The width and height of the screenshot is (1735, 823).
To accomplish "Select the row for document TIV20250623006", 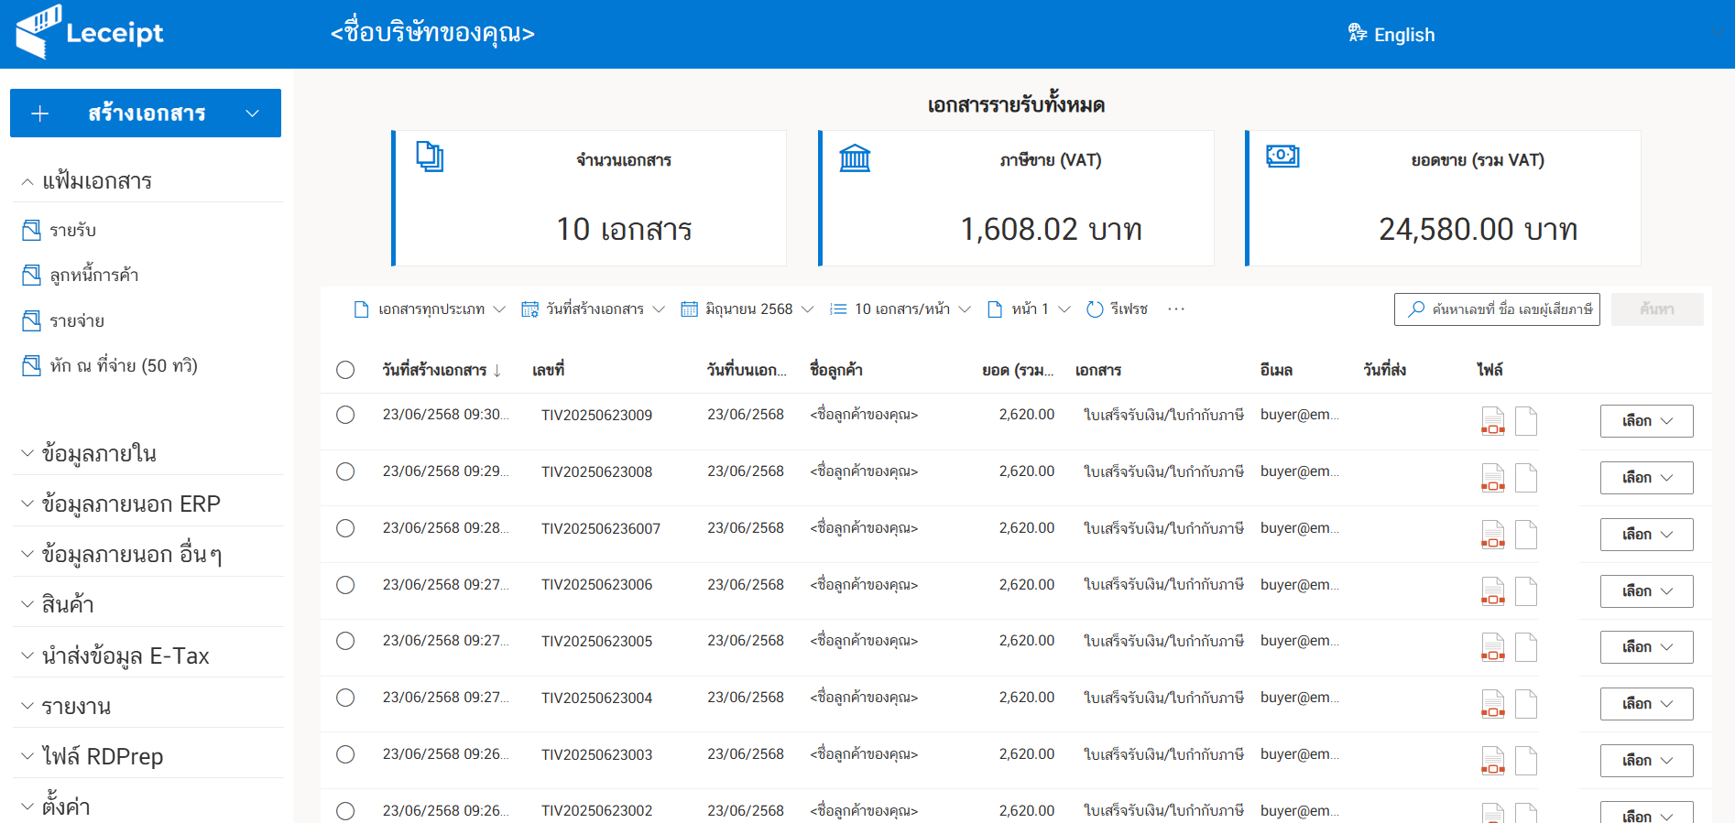I will point(345,585).
